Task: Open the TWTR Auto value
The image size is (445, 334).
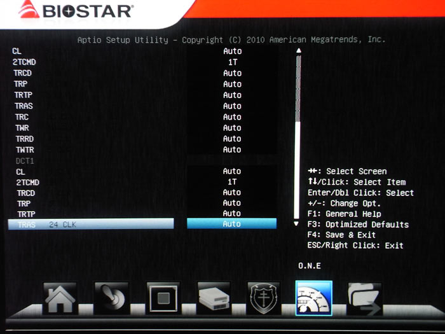Action: (x=233, y=150)
